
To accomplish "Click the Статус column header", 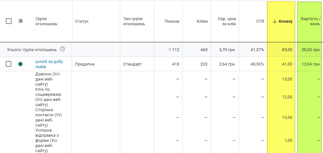I will (82, 21).
